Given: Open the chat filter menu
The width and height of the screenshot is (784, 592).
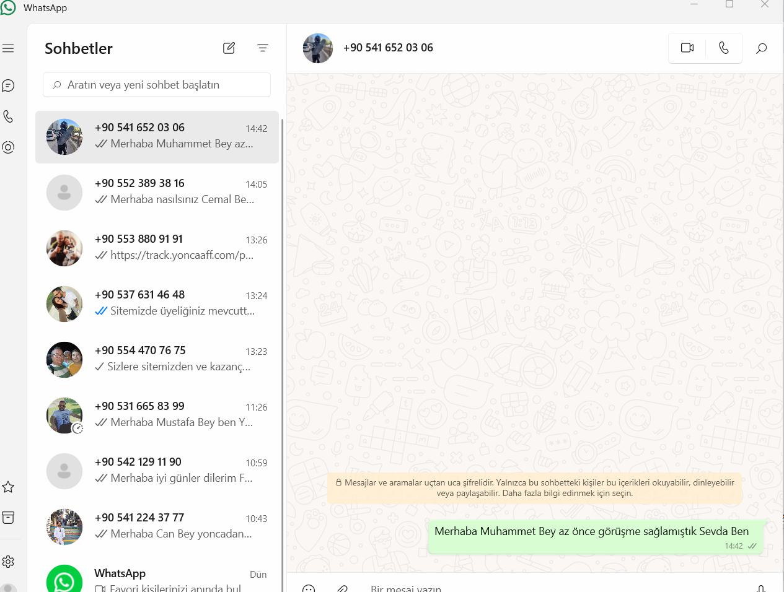Looking at the screenshot, I should [263, 48].
